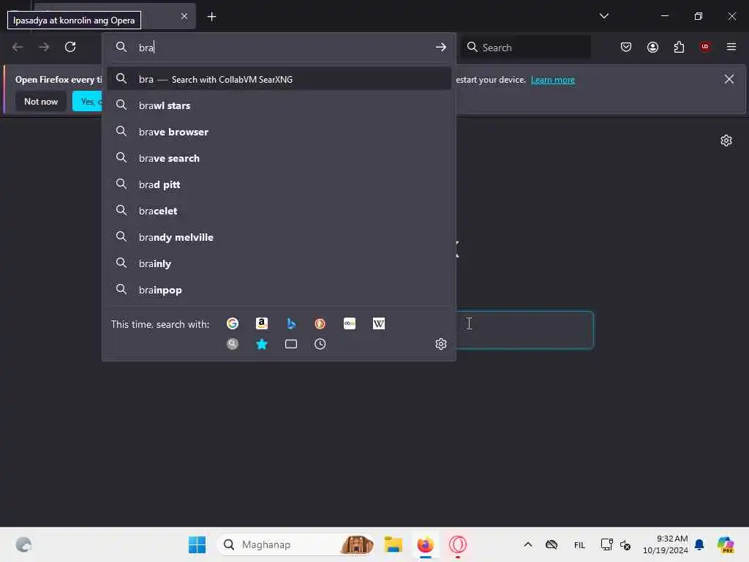Open the Copilot preview icon
749x562 pixels.
[x=726, y=544]
